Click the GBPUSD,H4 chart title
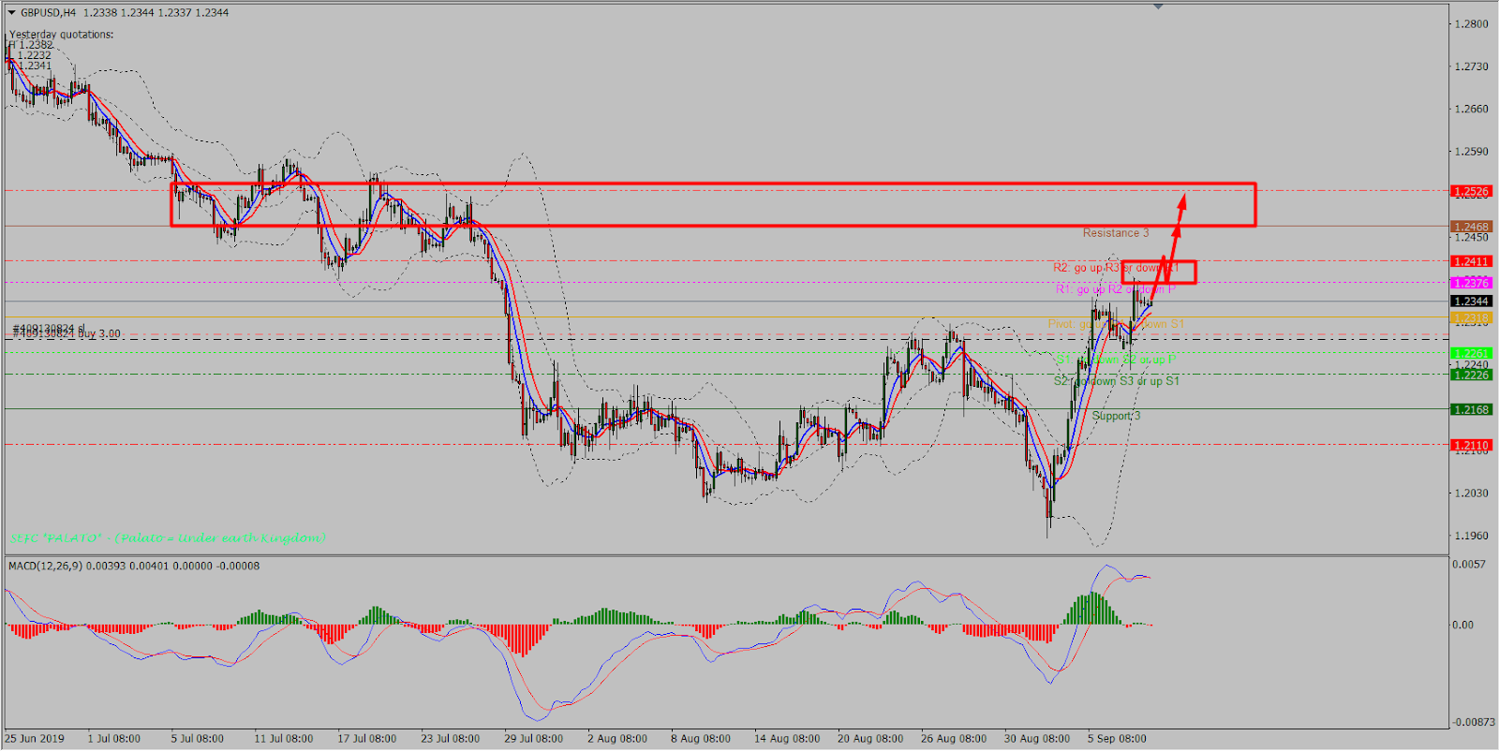Viewport: 1499px width, 751px height. pos(49,13)
